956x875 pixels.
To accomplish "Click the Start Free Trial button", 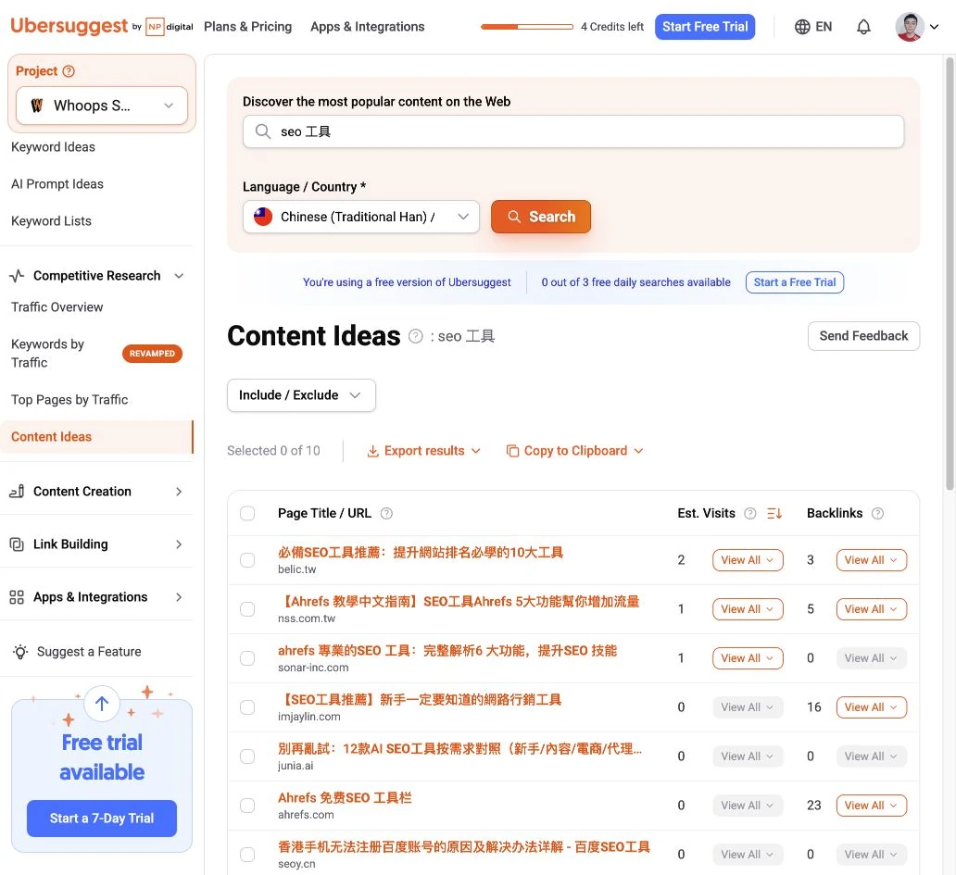I will click(x=705, y=27).
